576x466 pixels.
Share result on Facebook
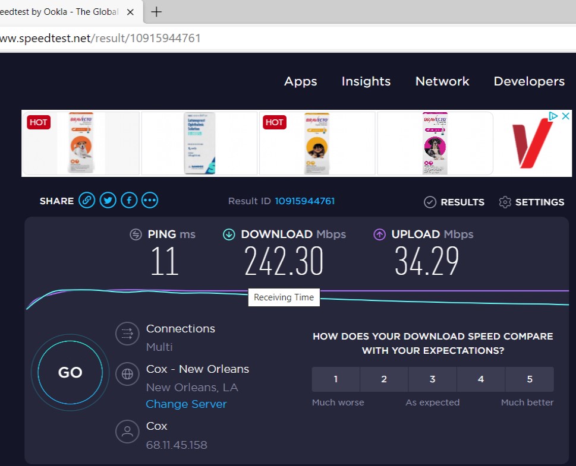pos(129,201)
